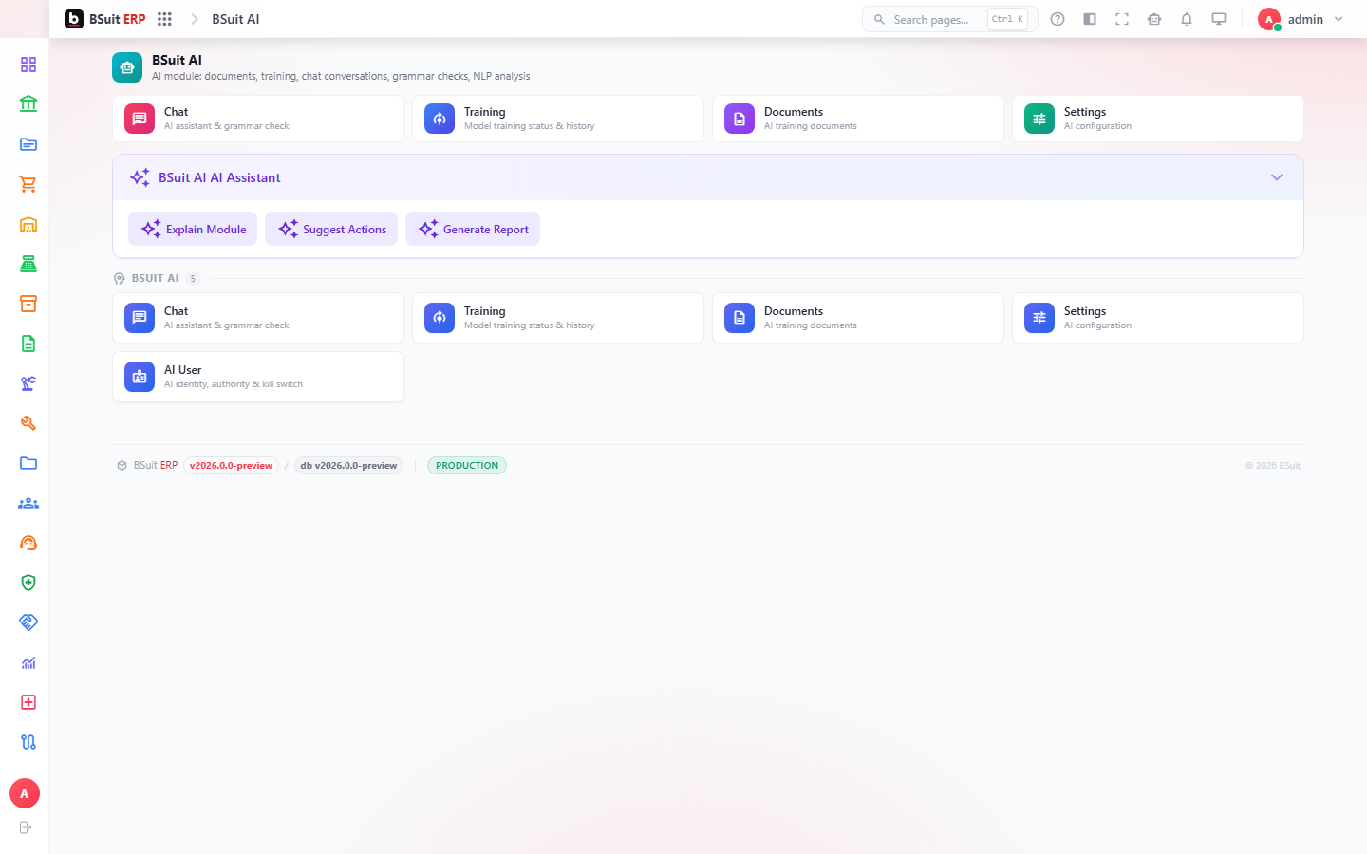Collapse the BSuit AI Assistant panel chevron
1367x854 pixels.
point(1277,177)
